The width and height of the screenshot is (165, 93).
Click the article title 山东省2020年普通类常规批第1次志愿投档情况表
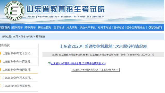pyautogui.click(x=103, y=46)
